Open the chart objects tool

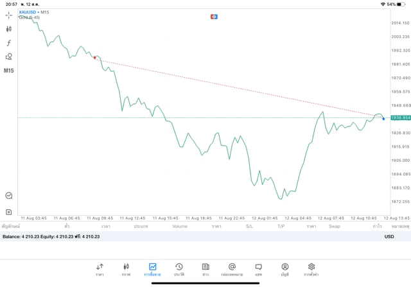click(x=9, y=57)
